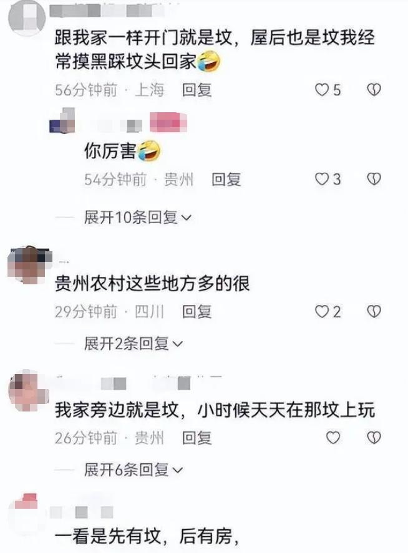Open avatar of '一看是先有坟' commenter
The image size is (408, 553).
27,513
